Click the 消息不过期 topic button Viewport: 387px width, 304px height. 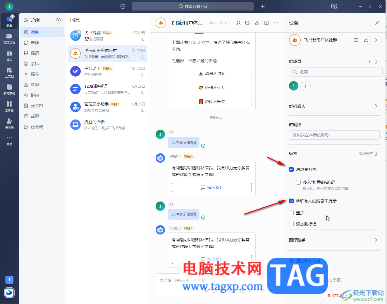pyautogui.click(x=212, y=74)
